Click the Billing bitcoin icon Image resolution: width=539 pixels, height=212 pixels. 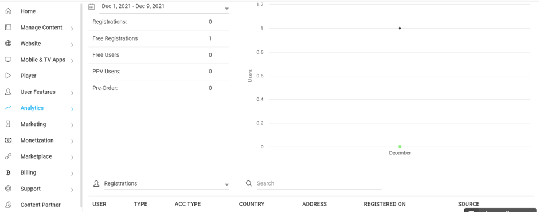[8, 172]
